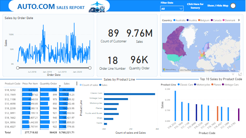This screenshot has width=246, height=138.
Task: Sort table by Quantity Order header
Action: point(48,84)
